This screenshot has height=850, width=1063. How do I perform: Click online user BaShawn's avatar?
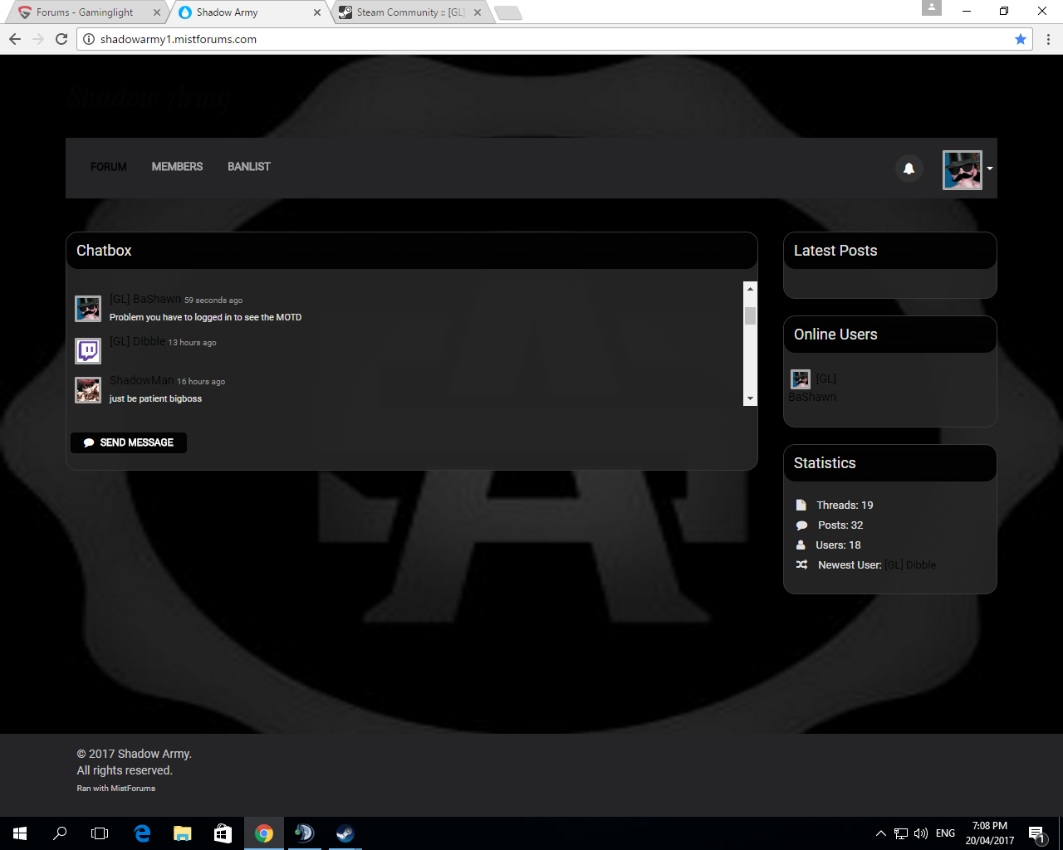tap(801, 379)
